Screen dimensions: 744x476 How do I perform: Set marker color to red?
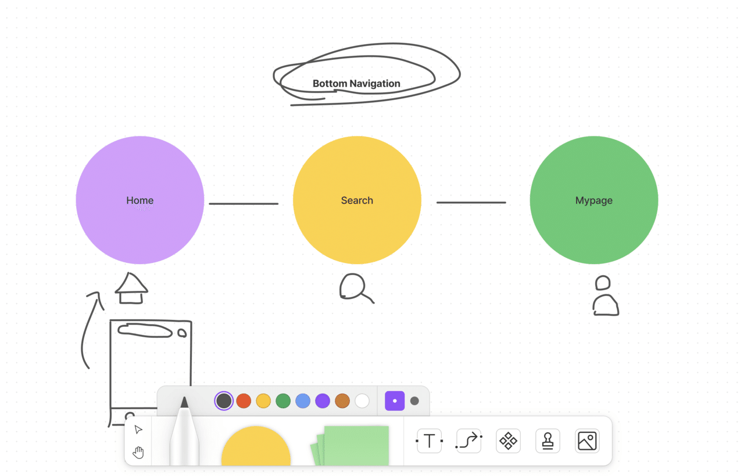tap(244, 401)
